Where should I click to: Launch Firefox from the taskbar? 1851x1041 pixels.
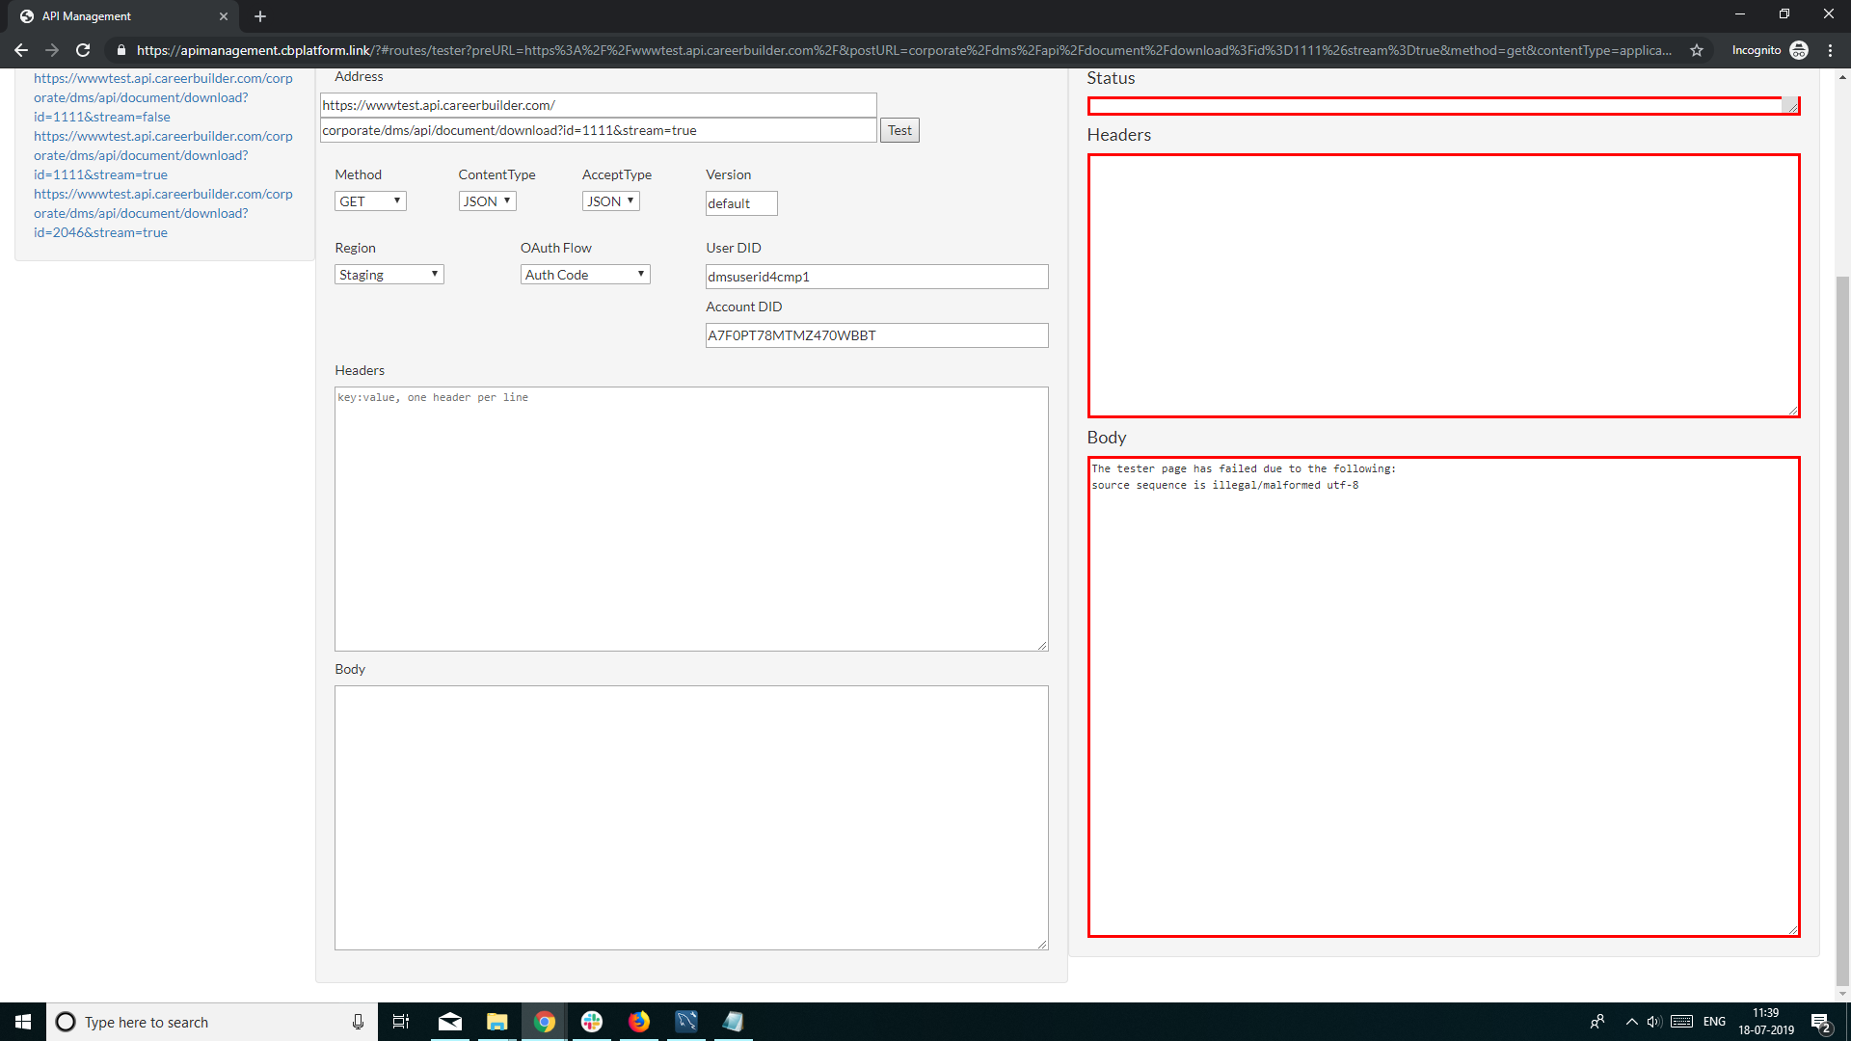pyautogui.click(x=638, y=1022)
